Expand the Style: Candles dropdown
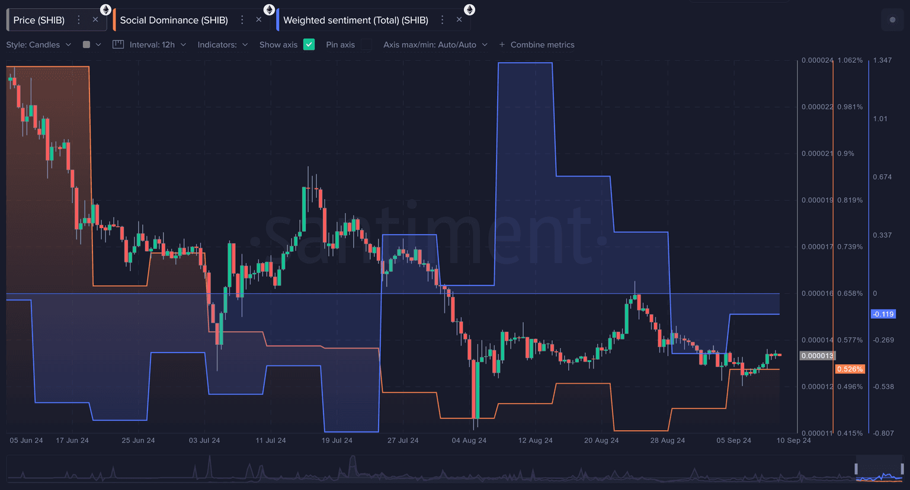 tap(39, 44)
